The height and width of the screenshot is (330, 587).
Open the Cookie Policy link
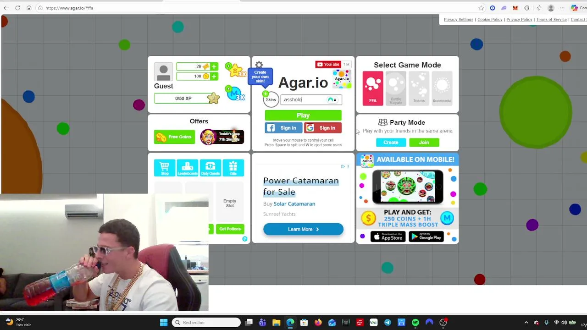coord(490,20)
